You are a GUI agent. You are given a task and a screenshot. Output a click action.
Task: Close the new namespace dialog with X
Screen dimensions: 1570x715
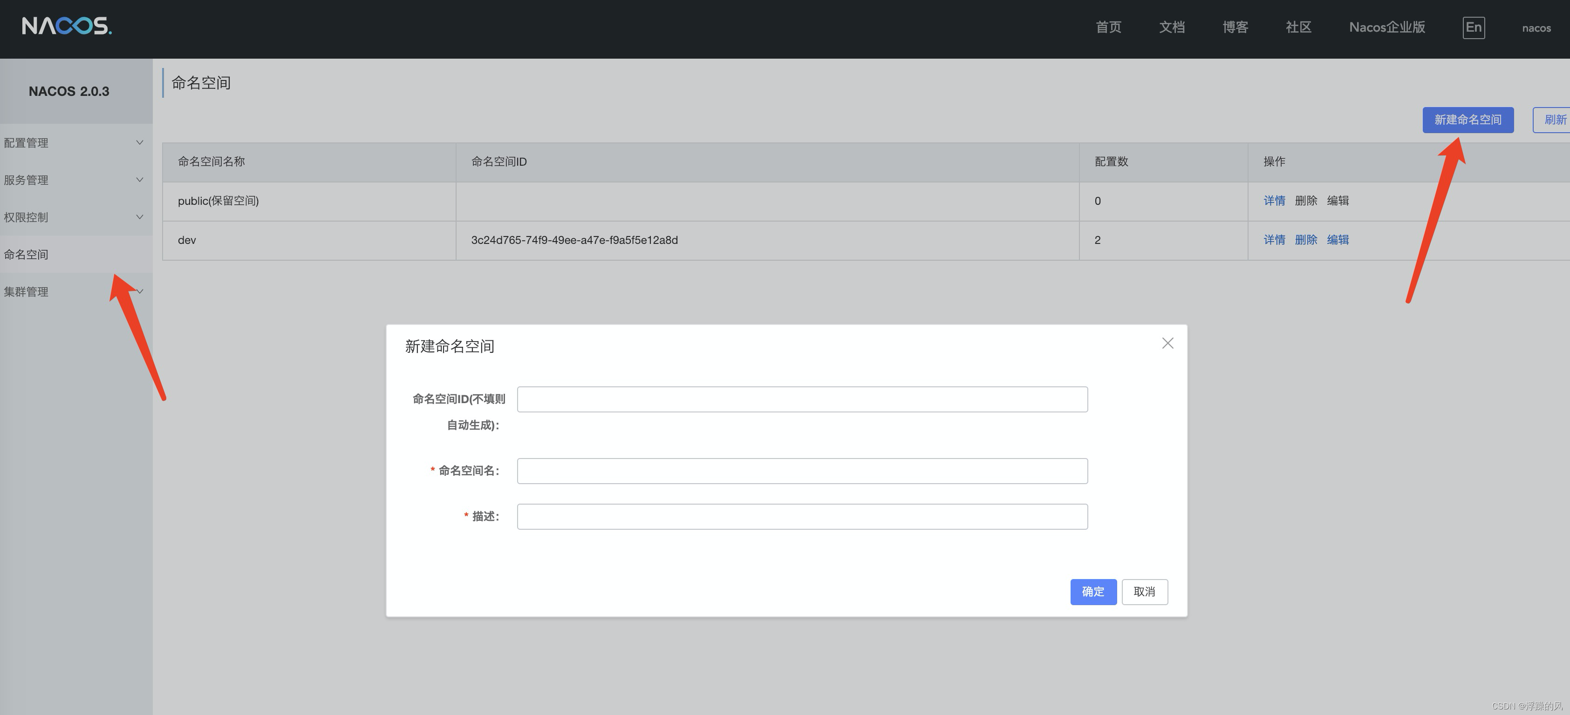click(1167, 344)
